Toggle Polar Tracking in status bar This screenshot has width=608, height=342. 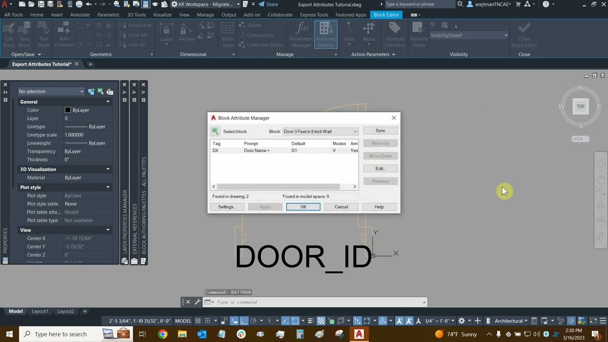(253, 321)
